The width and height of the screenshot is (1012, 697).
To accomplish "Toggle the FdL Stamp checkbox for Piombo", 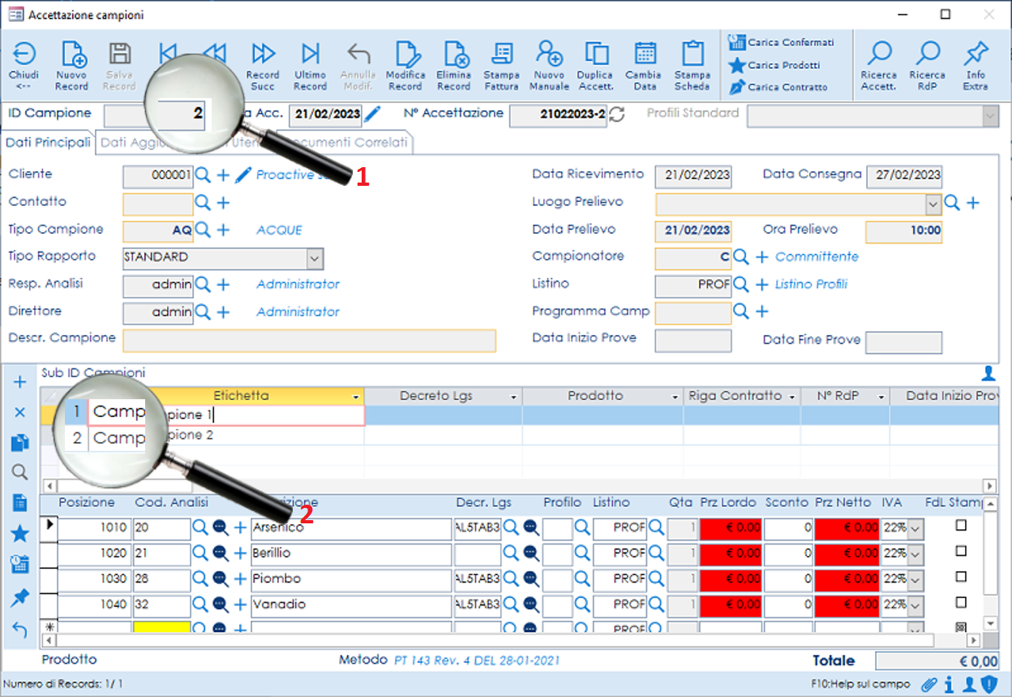I will coord(962,578).
